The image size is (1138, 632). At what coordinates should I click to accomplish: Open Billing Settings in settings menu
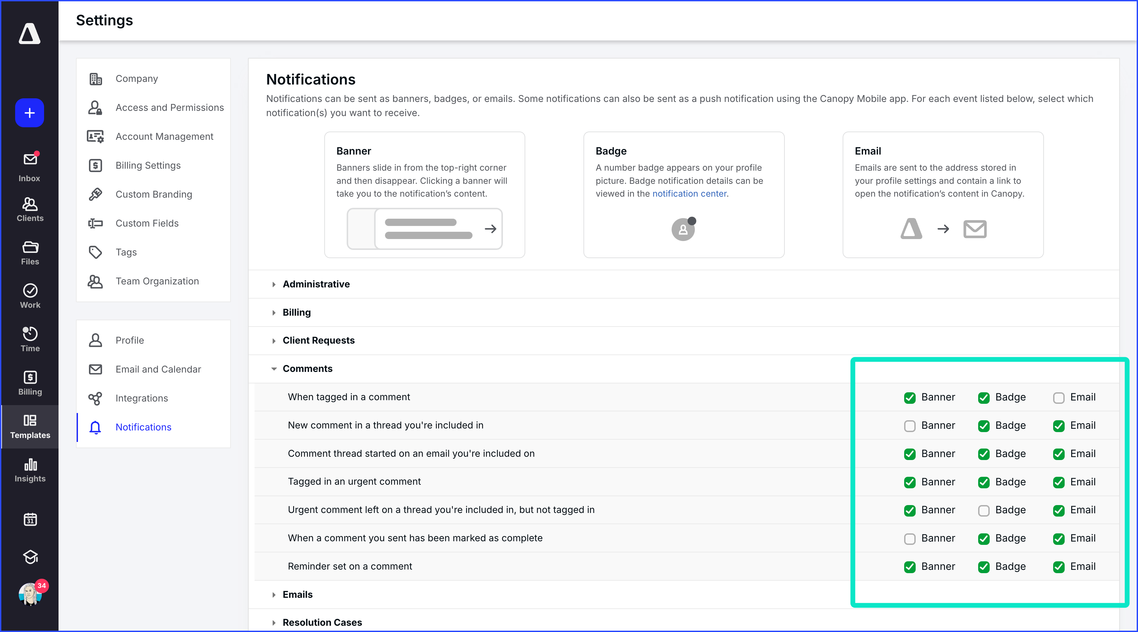pyautogui.click(x=148, y=165)
